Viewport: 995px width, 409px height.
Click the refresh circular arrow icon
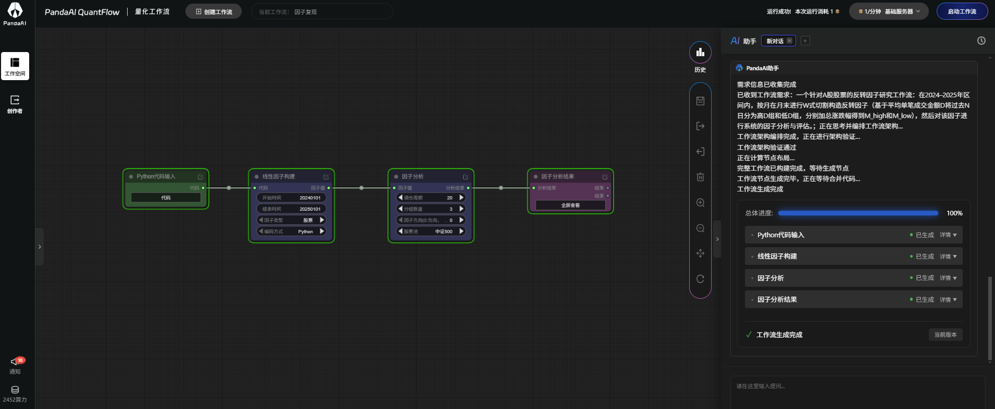700,279
